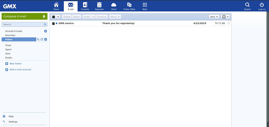Click the plus icon beside Add e-mail account
The image size is (269, 127).
click(x=7, y=70)
